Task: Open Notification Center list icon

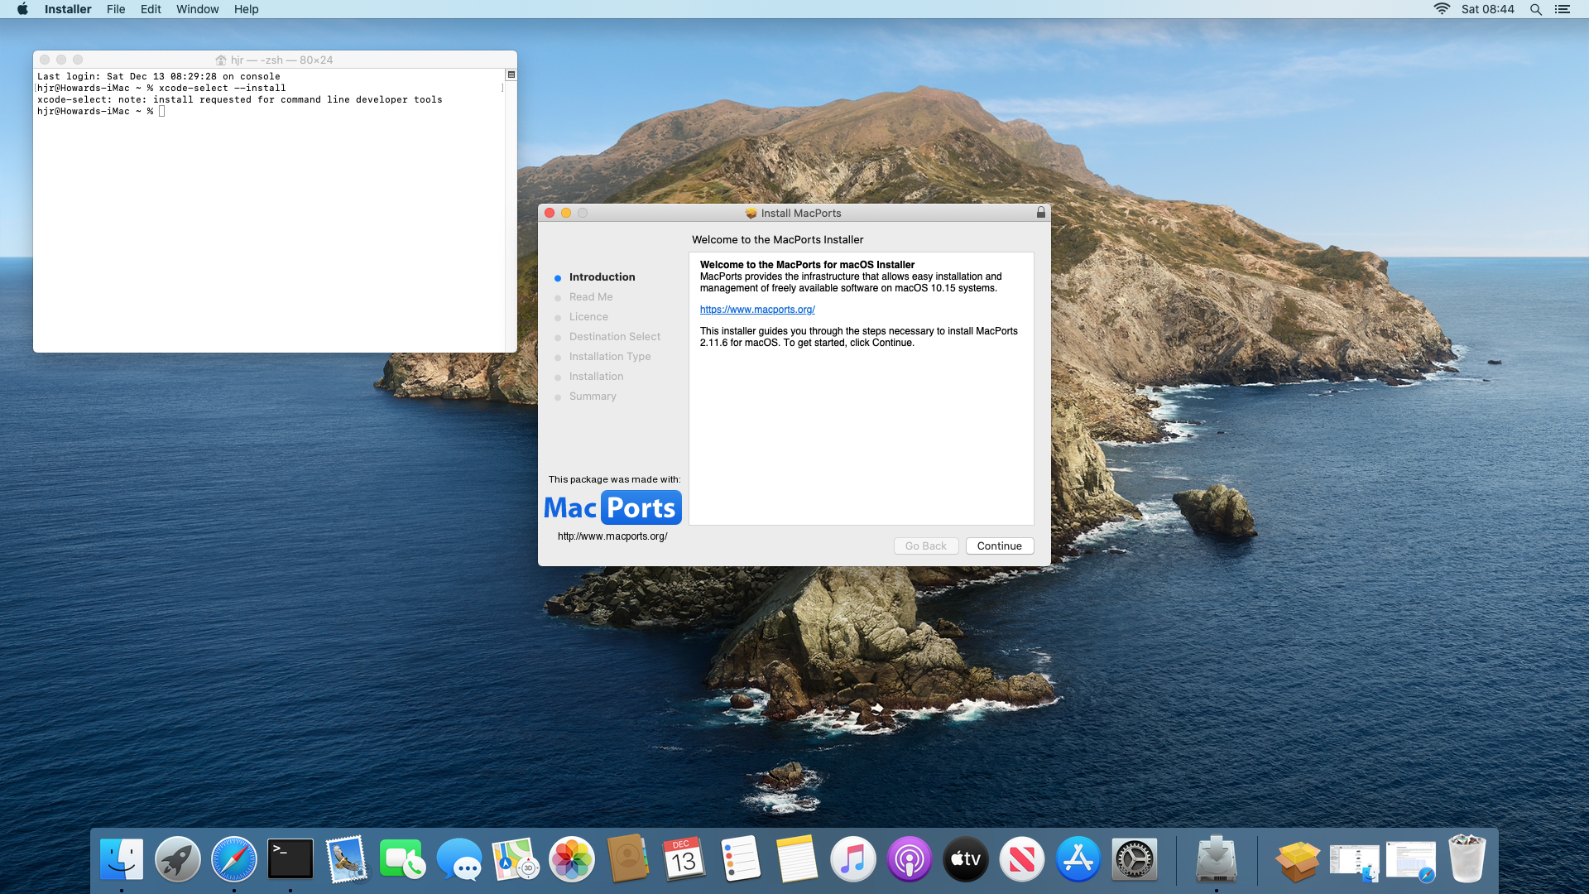Action: pyautogui.click(x=1563, y=9)
